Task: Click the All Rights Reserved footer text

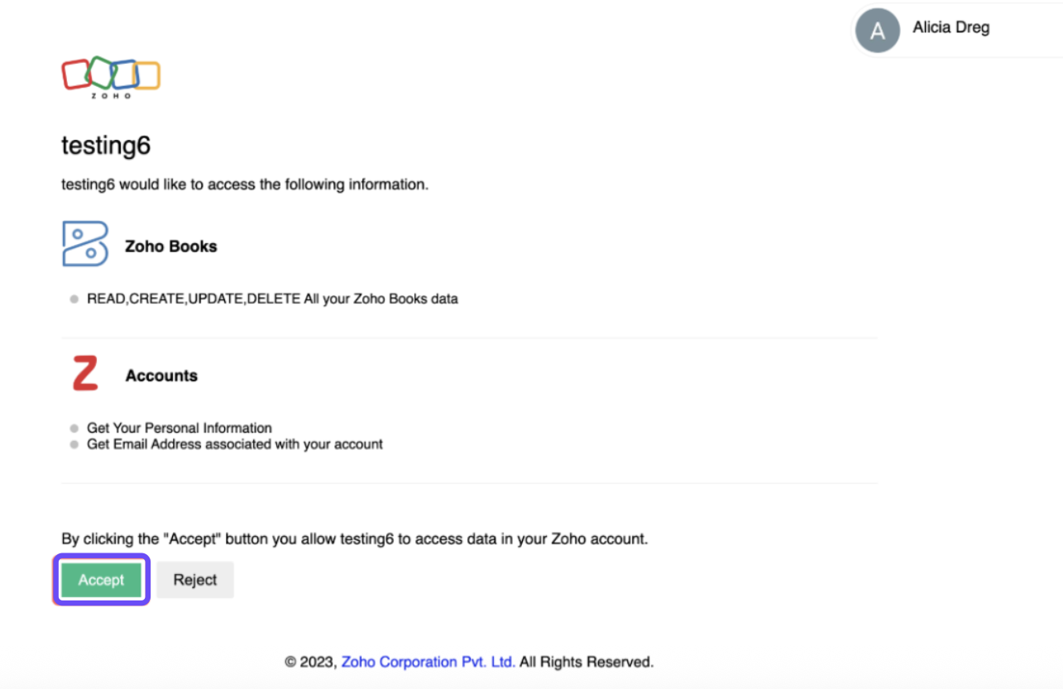Action: tap(587, 662)
